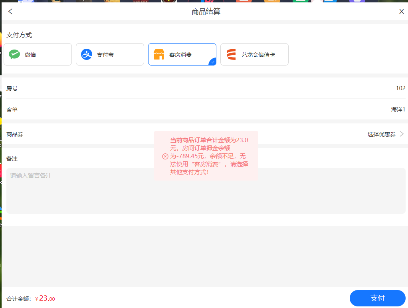Image resolution: width=408 pixels, height=308 pixels.
Task: Click the insufficient balance error message
Action: pyautogui.click(x=209, y=156)
